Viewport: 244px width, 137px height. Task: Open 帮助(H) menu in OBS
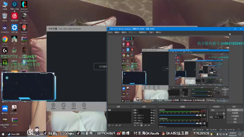pos(158,32)
